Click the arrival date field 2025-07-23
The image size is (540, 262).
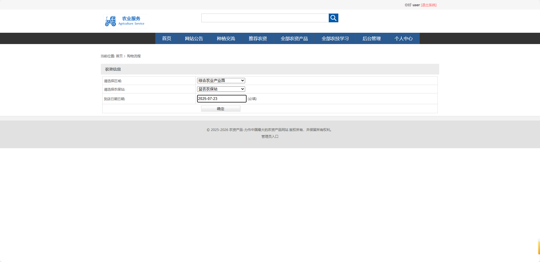pyautogui.click(x=222, y=99)
